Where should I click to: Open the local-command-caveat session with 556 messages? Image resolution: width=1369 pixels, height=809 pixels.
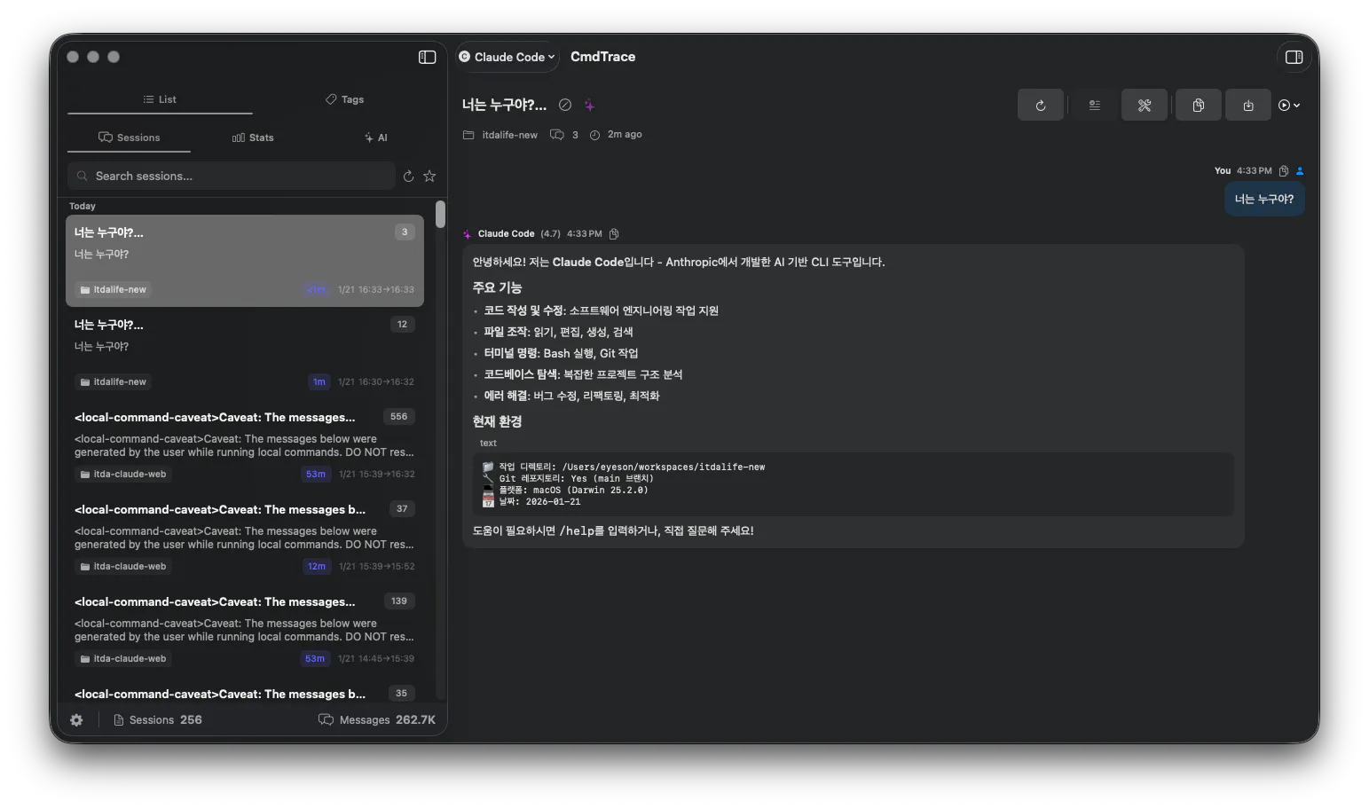click(x=245, y=445)
